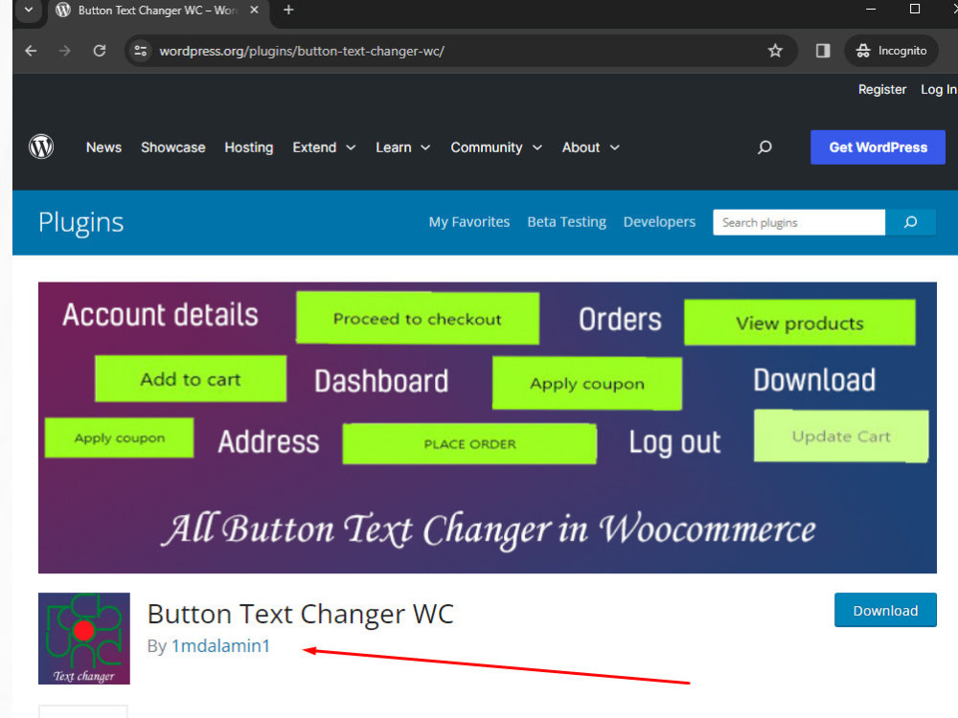Click the site search magnifier icon
Image resolution: width=958 pixels, height=718 pixels.
tap(764, 147)
